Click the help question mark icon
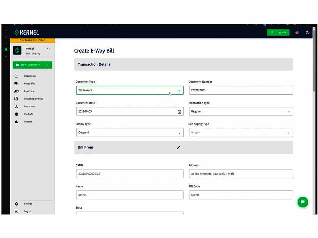 [x=307, y=32]
